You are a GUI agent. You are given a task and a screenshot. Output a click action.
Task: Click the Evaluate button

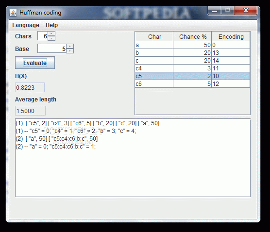35,63
